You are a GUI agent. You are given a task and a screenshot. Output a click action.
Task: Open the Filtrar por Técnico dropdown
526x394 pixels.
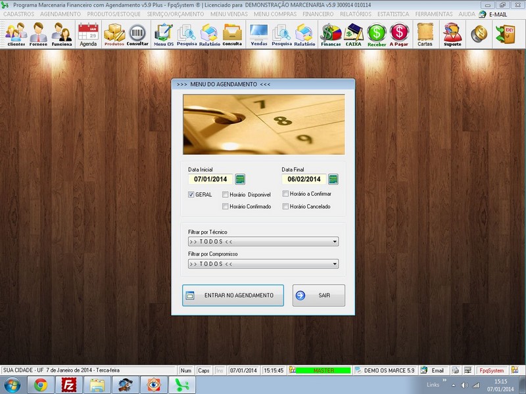click(x=333, y=242)
